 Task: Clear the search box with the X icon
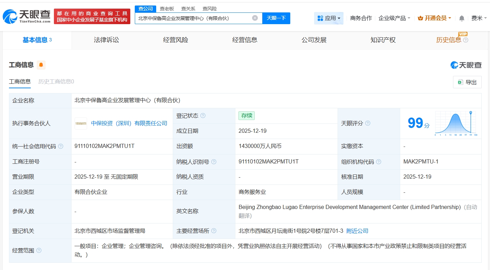click(255, 18)
